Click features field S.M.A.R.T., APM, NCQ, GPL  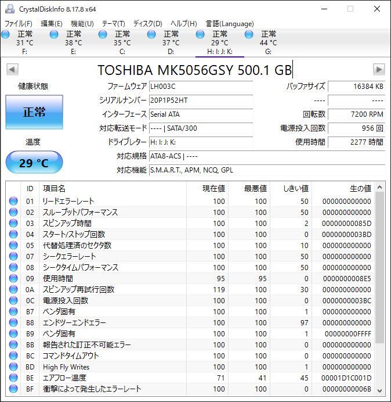267,170
